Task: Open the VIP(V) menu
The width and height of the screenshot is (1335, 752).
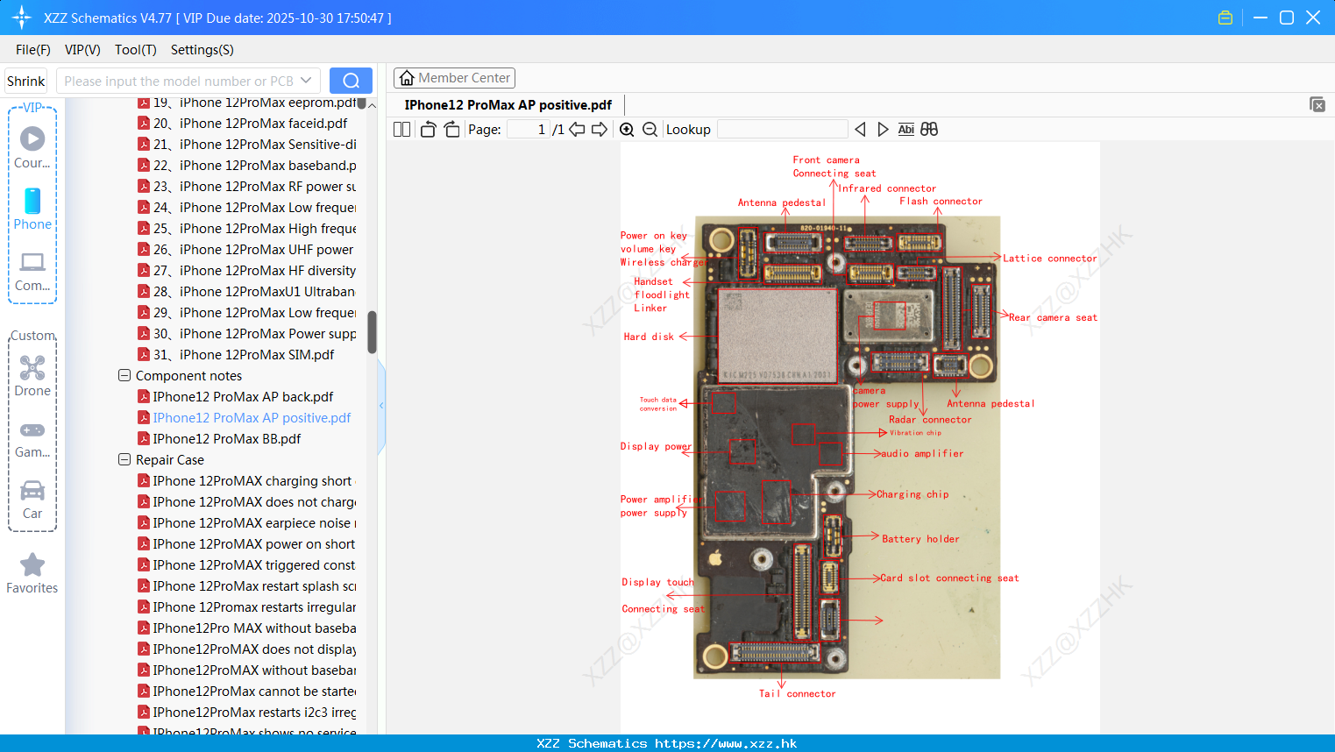Action: pyautogui.click(x=82, y=50)
